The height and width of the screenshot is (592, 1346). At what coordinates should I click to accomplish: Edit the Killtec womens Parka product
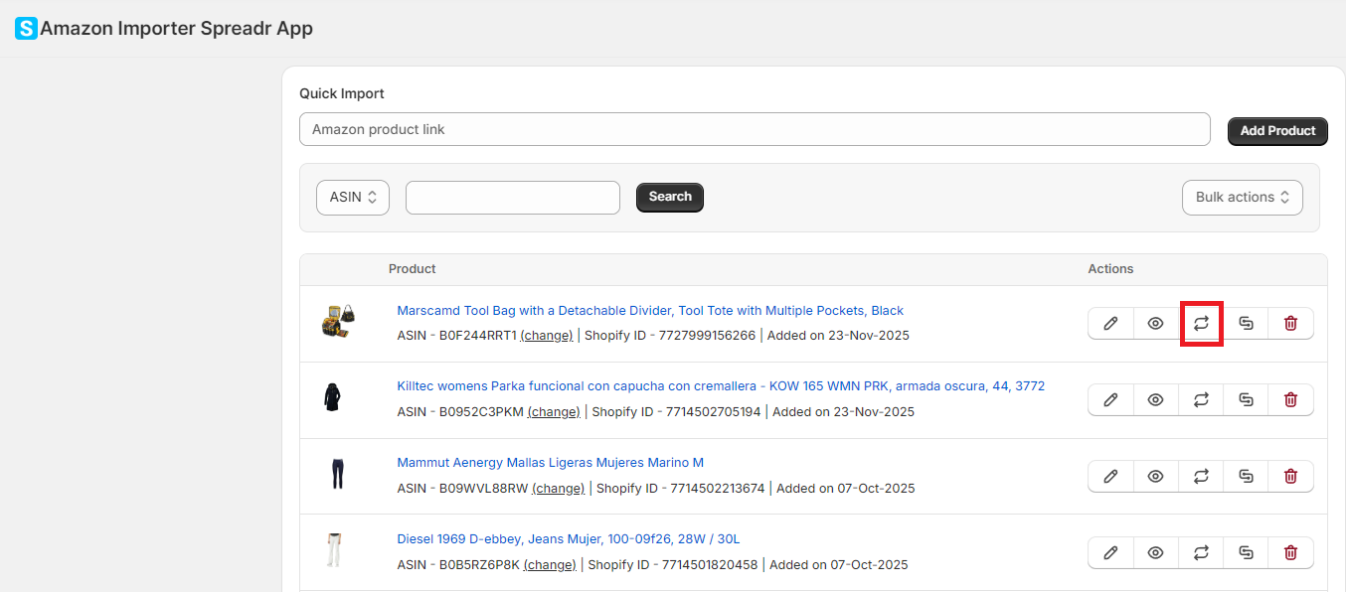coord(1111,399)
